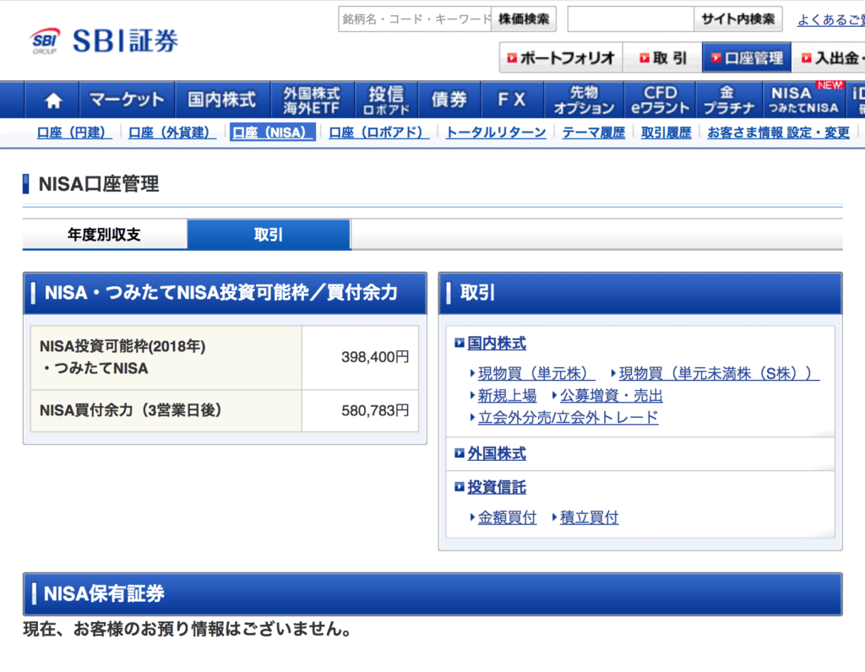Image resolution: width=865 pixels, height=672 pixels.
Task: Click 現物買（単元未満株（S株）） link
Action: click(x=719, y=374)
